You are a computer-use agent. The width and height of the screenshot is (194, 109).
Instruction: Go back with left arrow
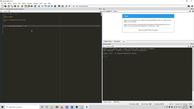[74, 6]
